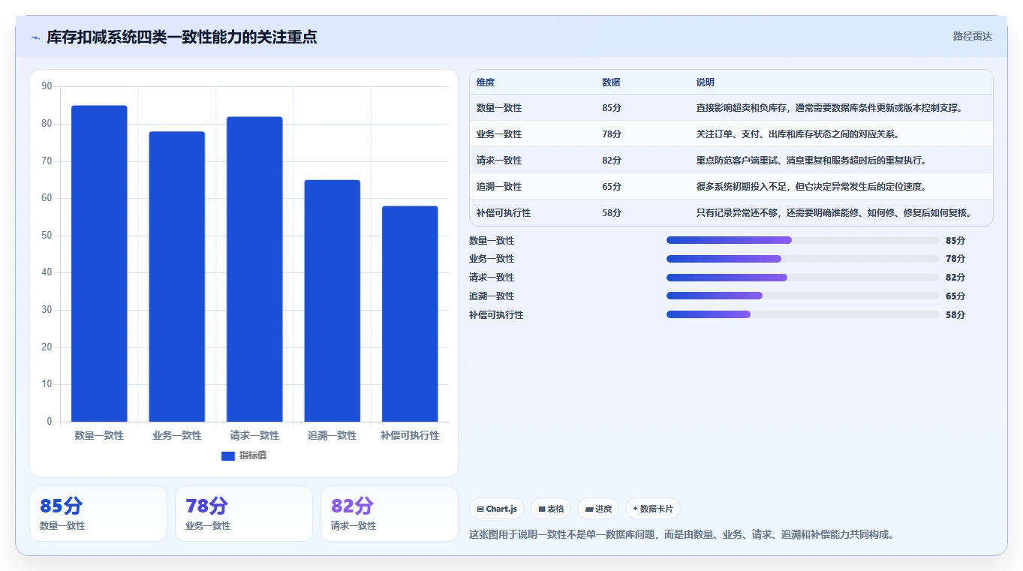Click the footer note starting 这张图用于说明

point(681,535)
